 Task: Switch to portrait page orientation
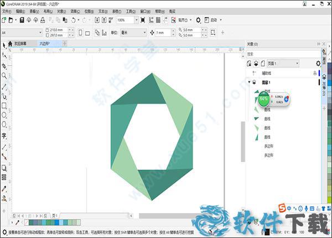80,33
